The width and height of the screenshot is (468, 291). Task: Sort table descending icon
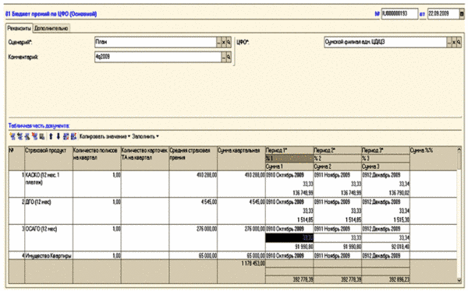[73, 136]
